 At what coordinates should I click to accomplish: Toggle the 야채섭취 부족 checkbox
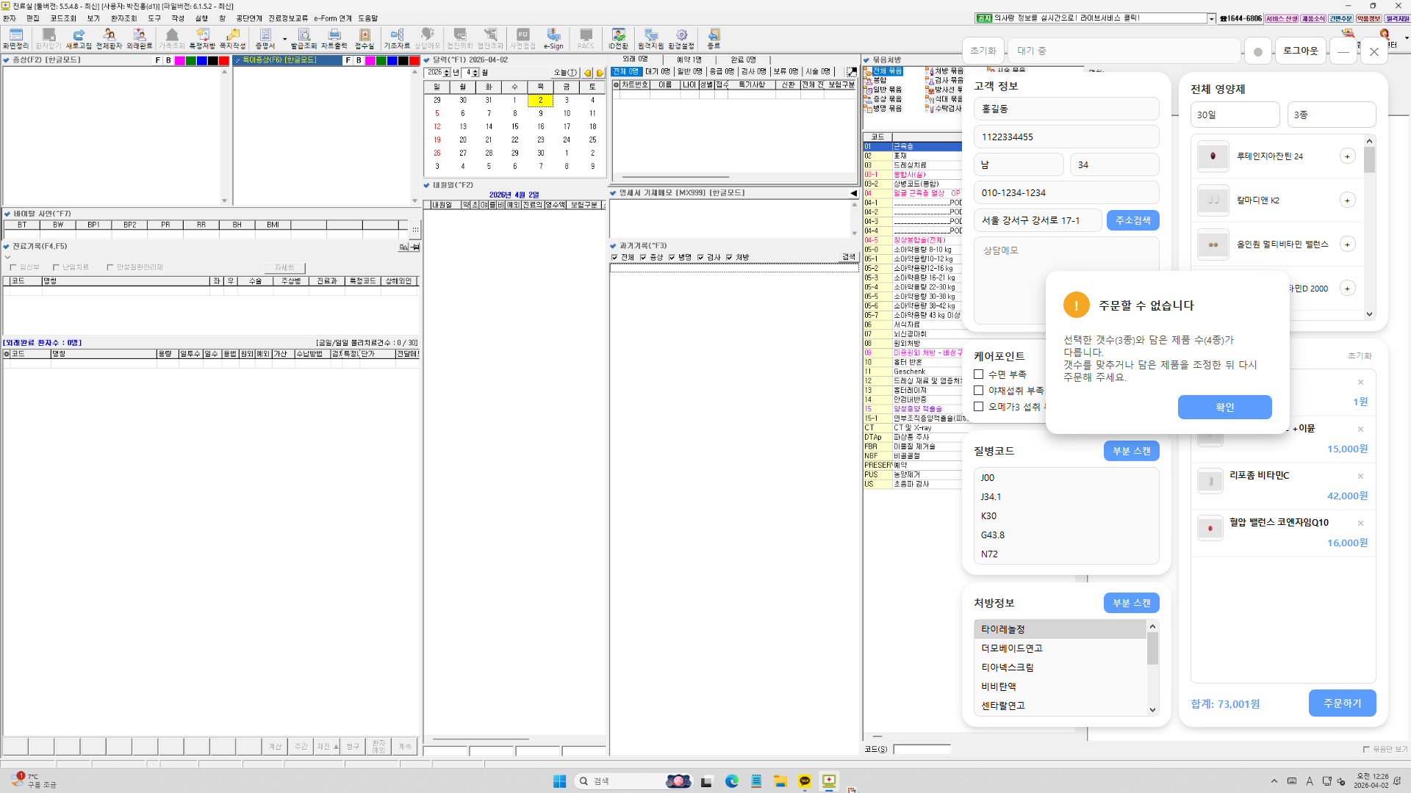(978, 391)
